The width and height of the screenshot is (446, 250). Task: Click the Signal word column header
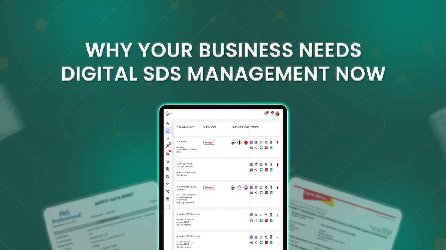pyautogui.click(x=210, y=127)
